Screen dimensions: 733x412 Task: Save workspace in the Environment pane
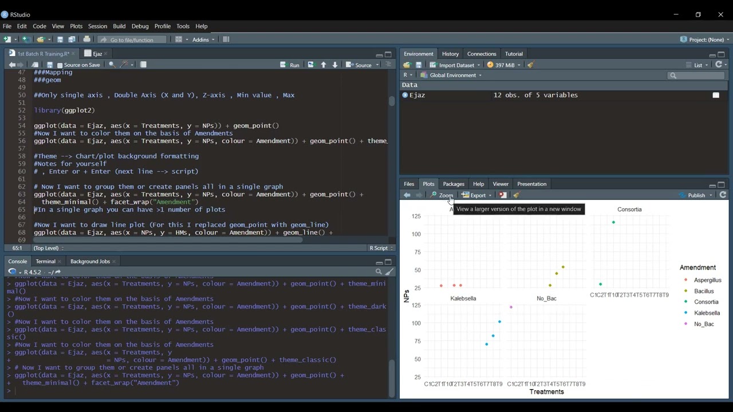[419, 65]
